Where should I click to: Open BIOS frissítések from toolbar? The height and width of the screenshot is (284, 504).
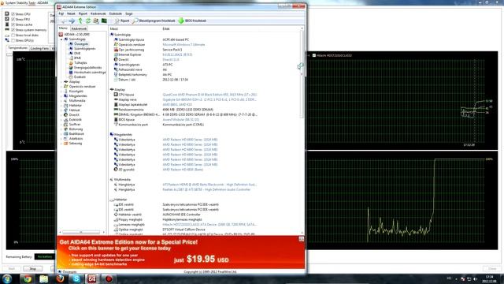pyautogui.click(x=192, y=21)
